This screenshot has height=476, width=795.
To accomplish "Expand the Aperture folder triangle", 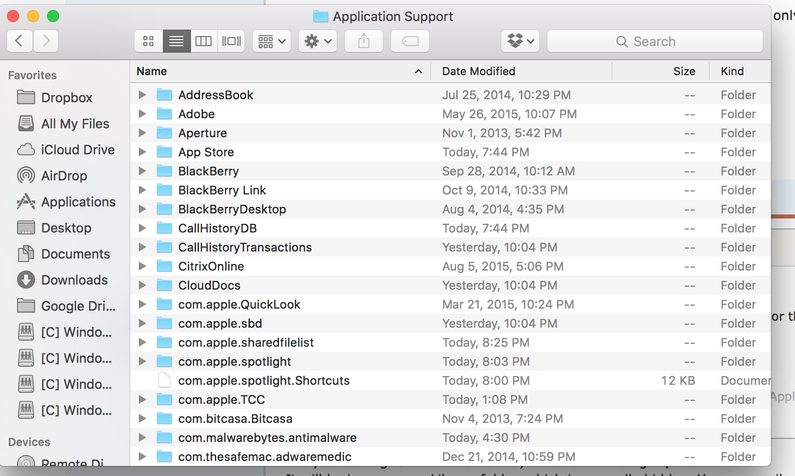I will point(142,133).
